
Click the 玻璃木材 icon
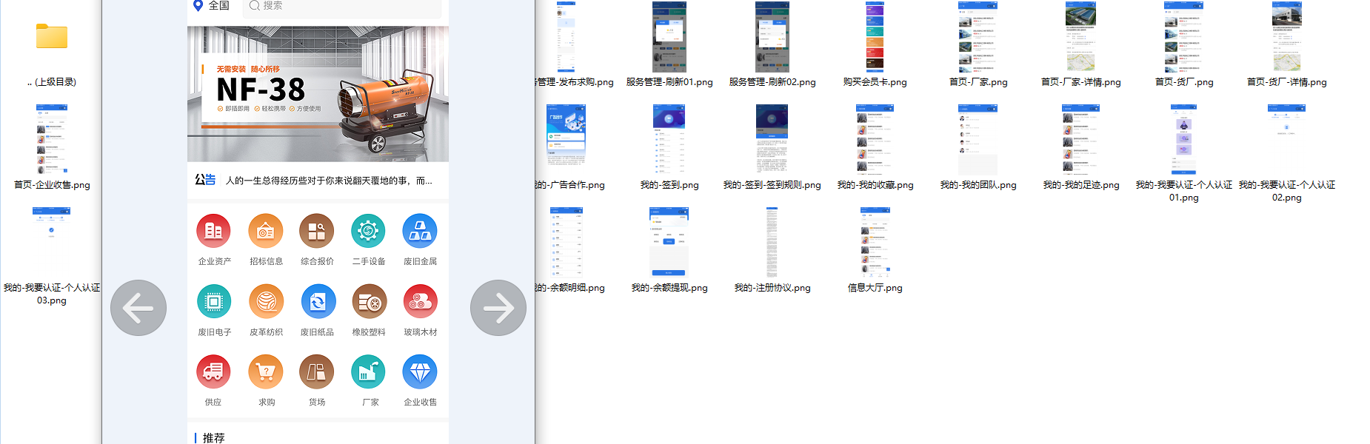(x=420, y=302)
